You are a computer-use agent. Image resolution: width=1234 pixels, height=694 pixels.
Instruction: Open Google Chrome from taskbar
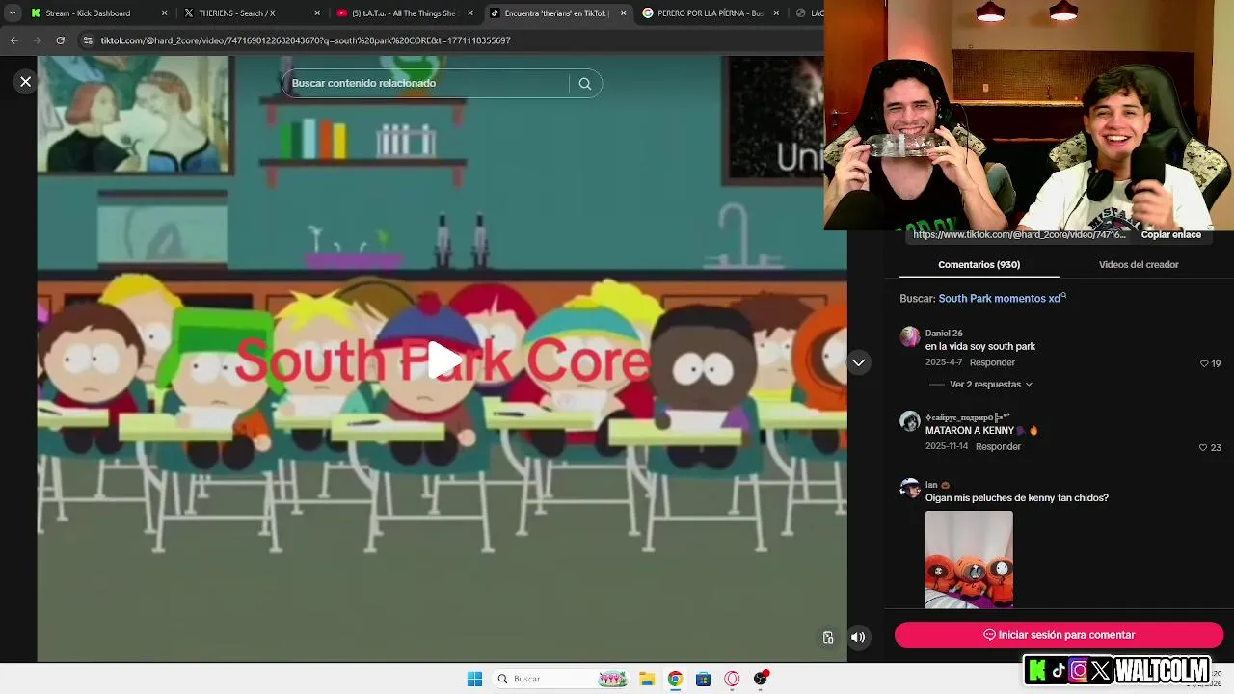[675, 679]
